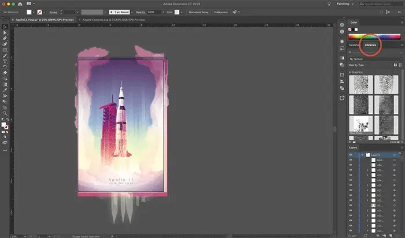Select the Type tool
Viewport: 405px width, 238px height.
[x=5, y=61]
